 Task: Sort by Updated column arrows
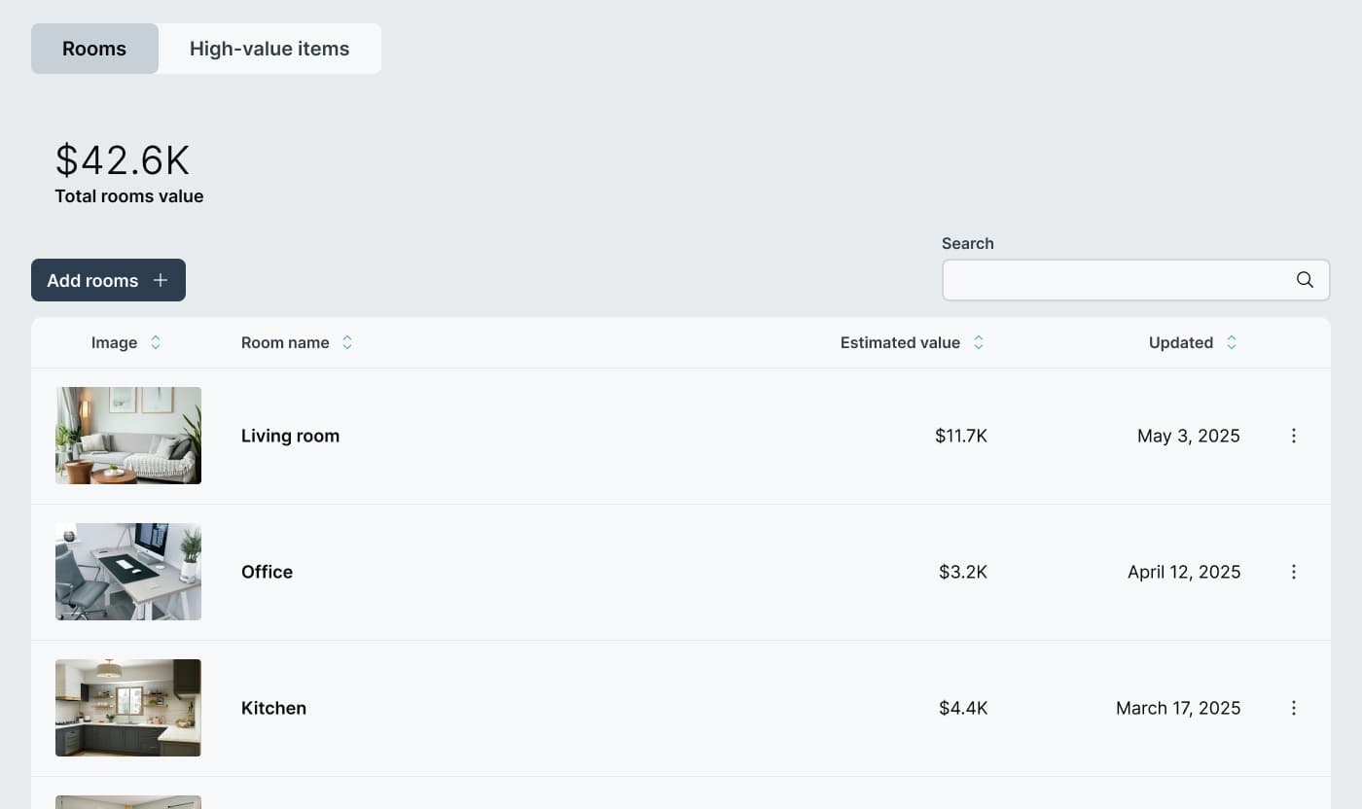1232,342
